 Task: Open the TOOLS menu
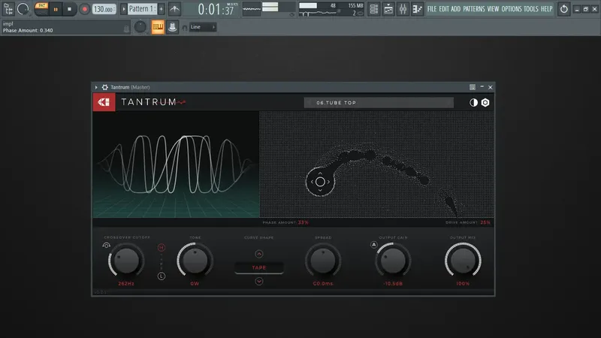pyautogui.click(x=531, y=9)
